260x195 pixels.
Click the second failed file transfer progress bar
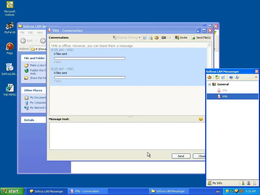click(90, 77)
